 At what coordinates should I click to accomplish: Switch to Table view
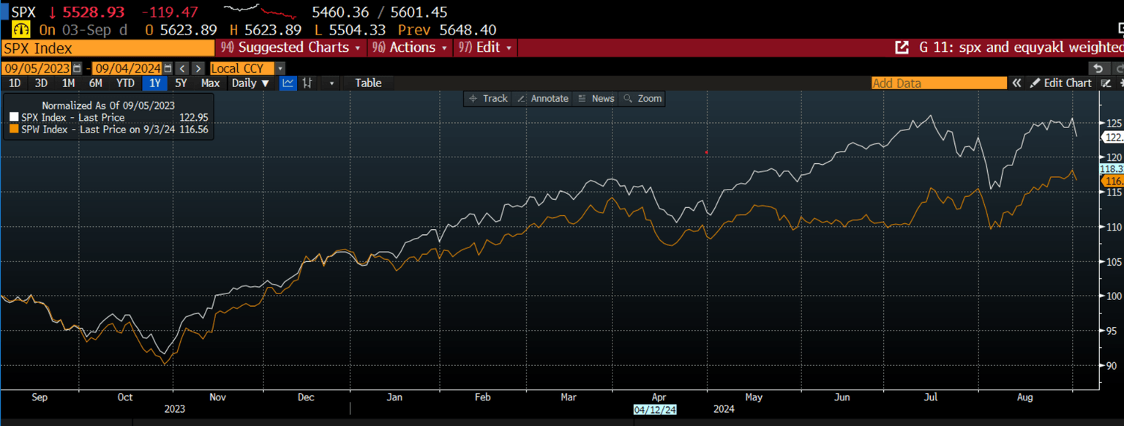[368, 83]
